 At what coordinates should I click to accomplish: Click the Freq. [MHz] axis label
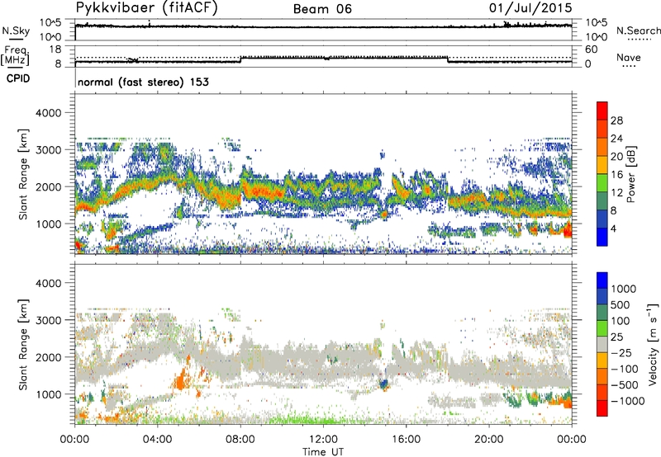click(x=16, y=55)
